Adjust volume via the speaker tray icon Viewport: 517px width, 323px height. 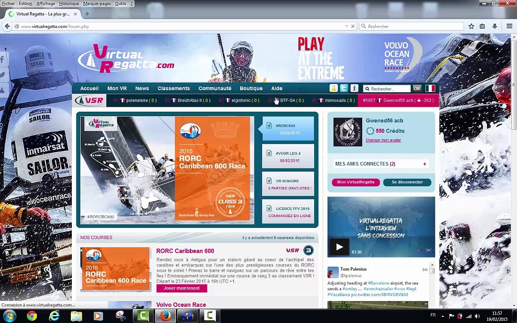pos(477,316)
